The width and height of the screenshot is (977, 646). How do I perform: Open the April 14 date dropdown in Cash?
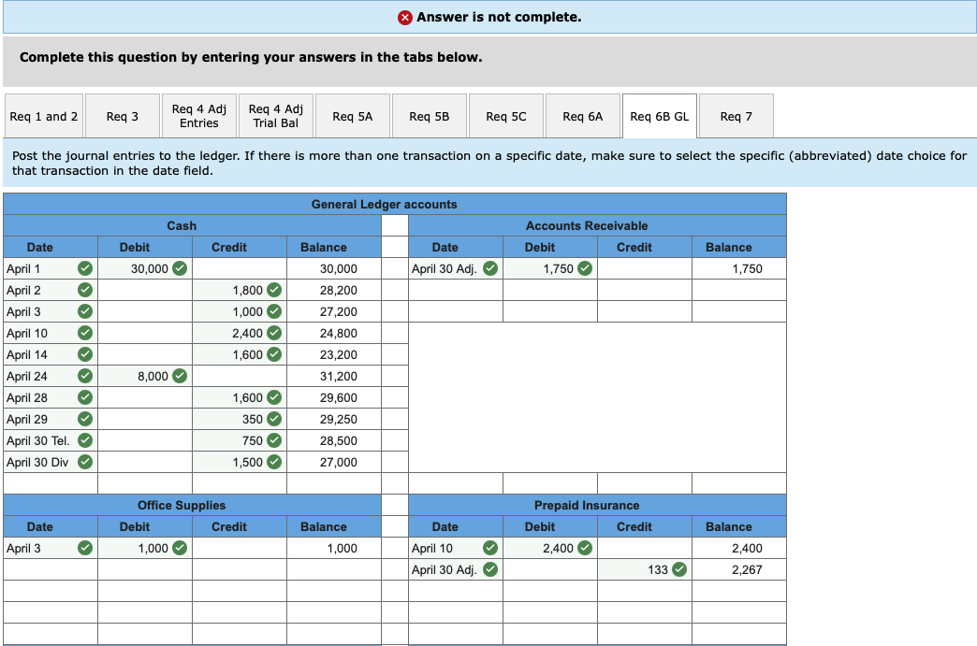tap(51, 354)
